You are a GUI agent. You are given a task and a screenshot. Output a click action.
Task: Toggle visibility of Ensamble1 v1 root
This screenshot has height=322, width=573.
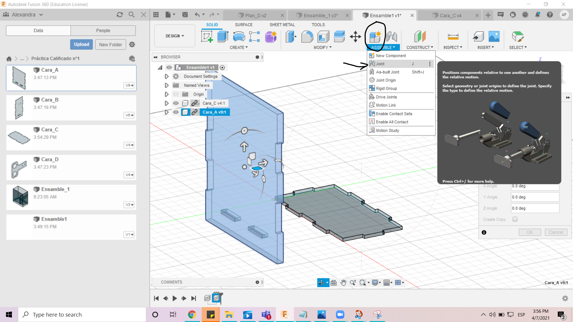(x=169, y=67)
